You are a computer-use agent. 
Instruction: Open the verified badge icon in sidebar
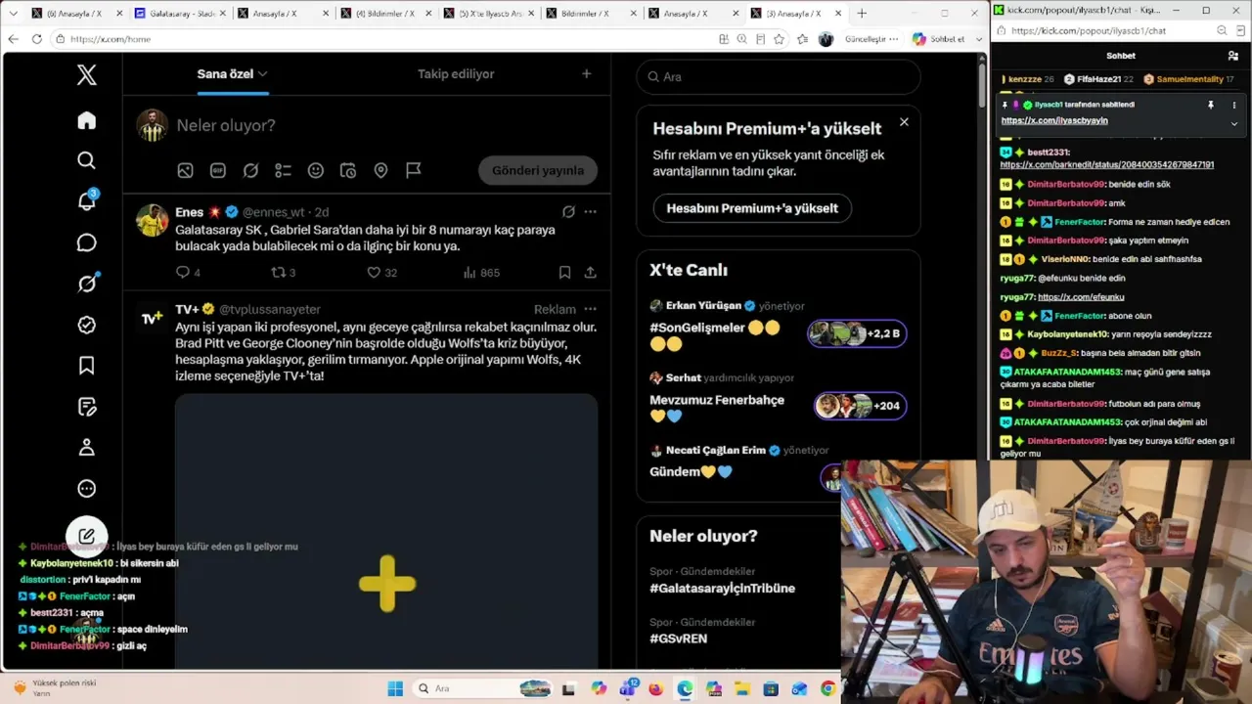pos(87,325)
